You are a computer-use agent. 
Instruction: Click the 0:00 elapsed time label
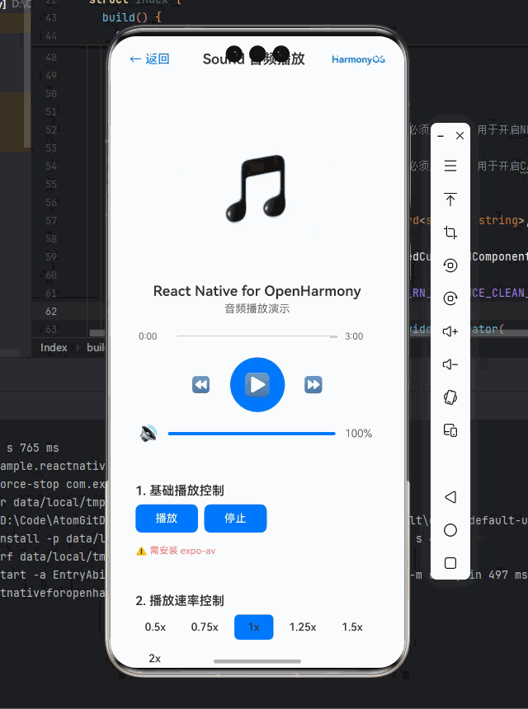tap(148, 336)
